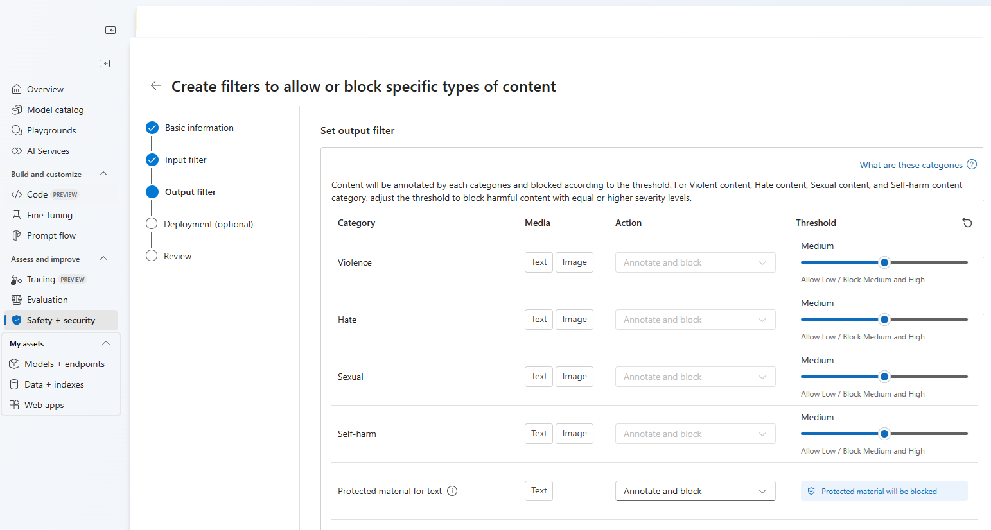Open Model catalog from the sidebar
This screenshot has width=991, height=530.
(55, 110)
